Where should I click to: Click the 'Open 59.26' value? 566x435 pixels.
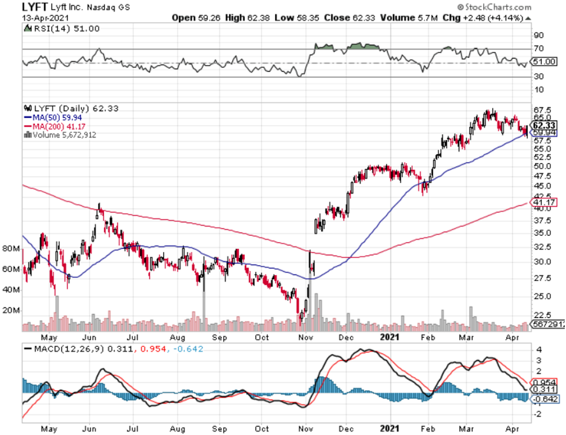coord(196,18)
